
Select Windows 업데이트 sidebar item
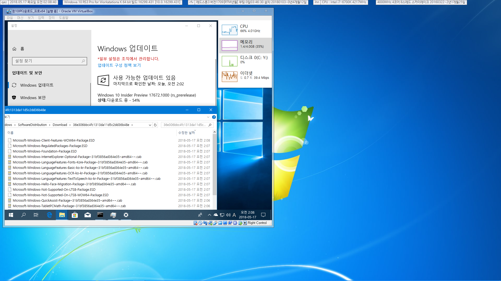click(x=50, y=85)
